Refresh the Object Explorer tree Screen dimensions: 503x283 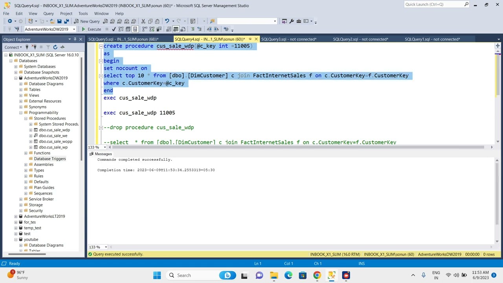pos(55,47)
